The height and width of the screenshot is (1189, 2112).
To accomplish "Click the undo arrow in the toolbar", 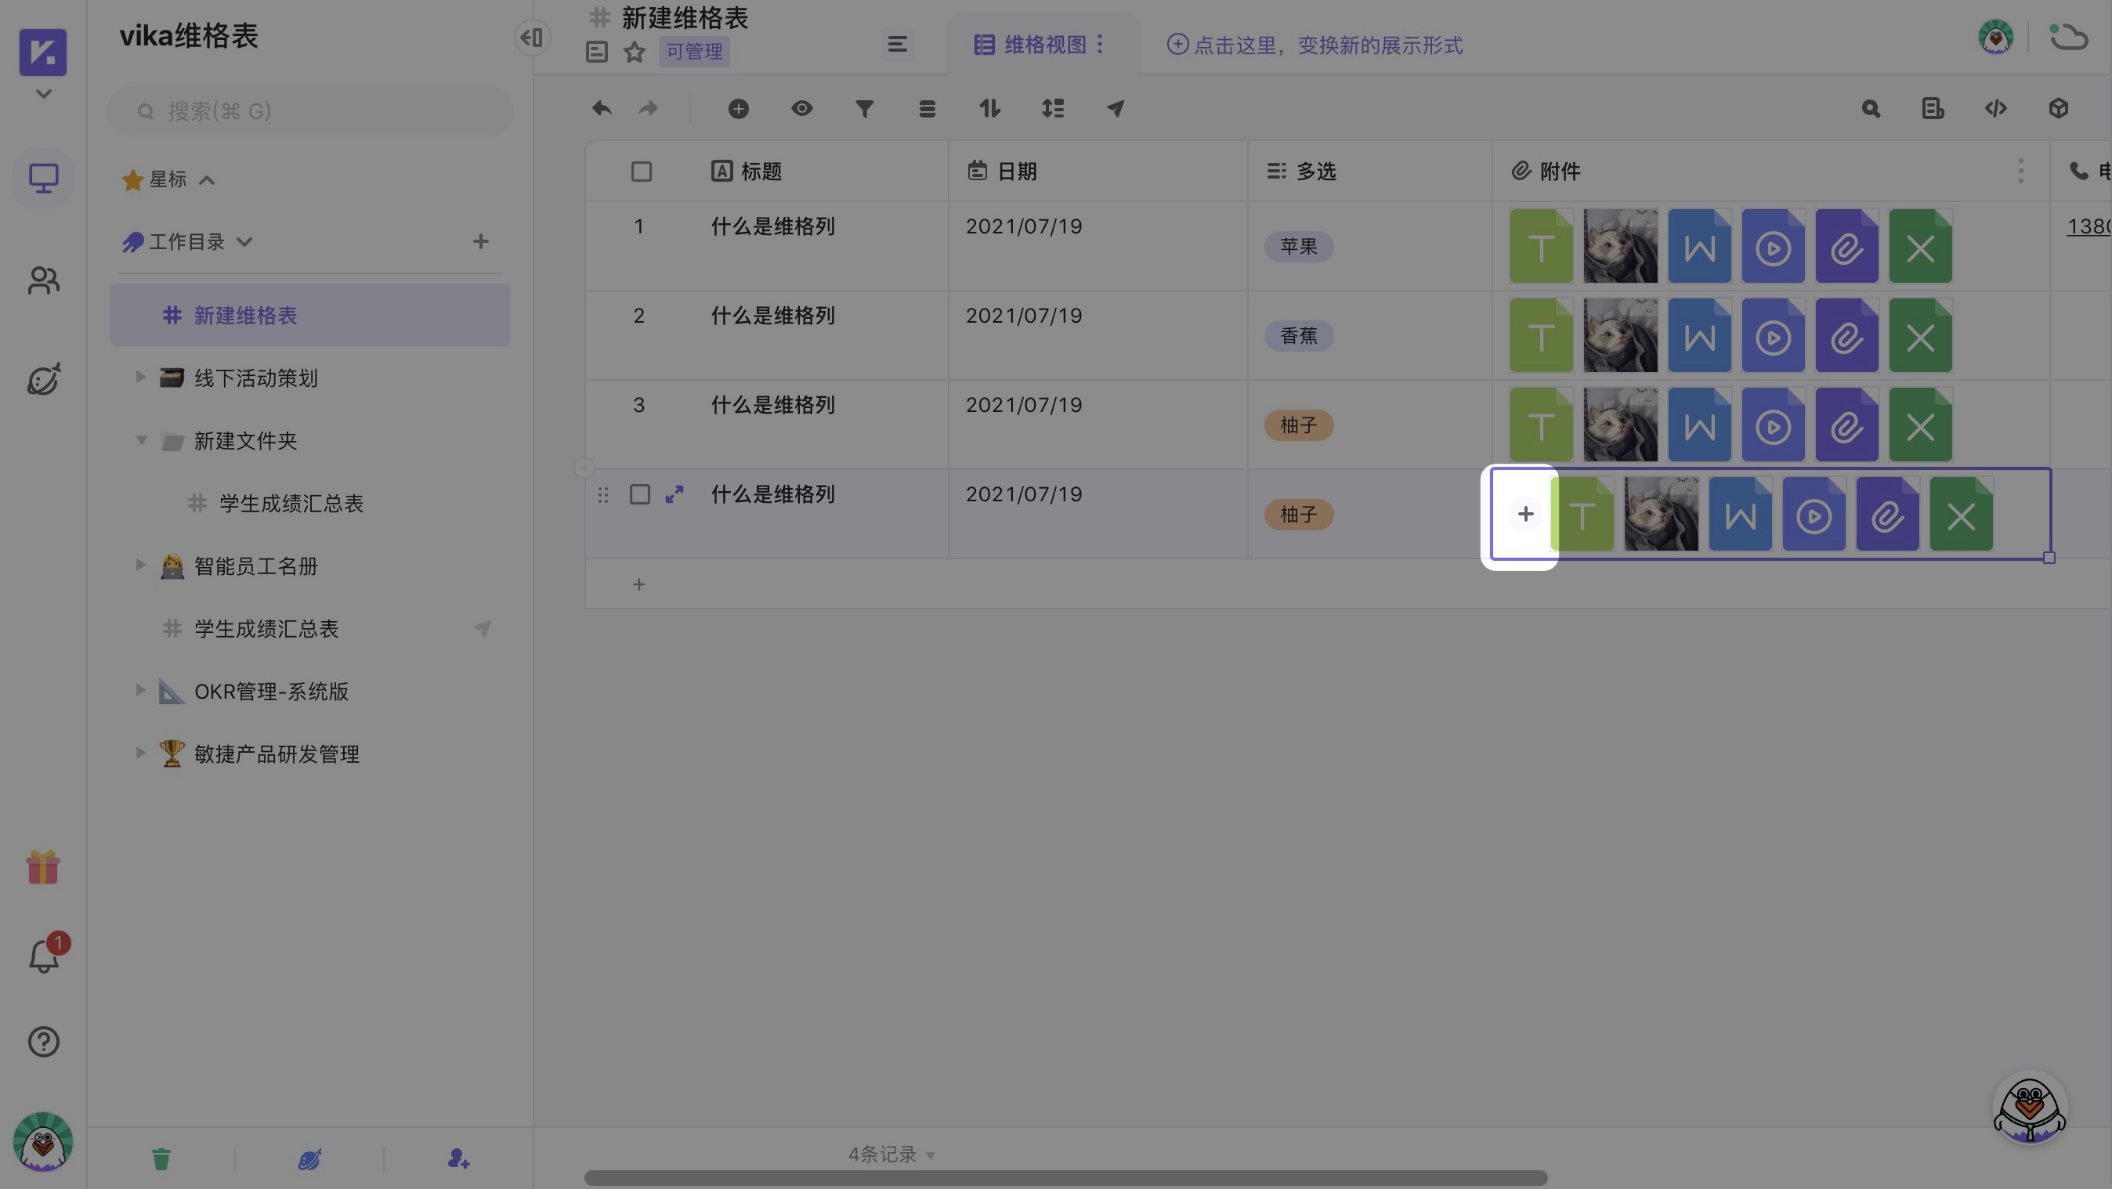I will click(x=601, y=108).
